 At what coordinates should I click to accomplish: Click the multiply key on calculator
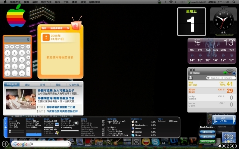tap(28, 52)
